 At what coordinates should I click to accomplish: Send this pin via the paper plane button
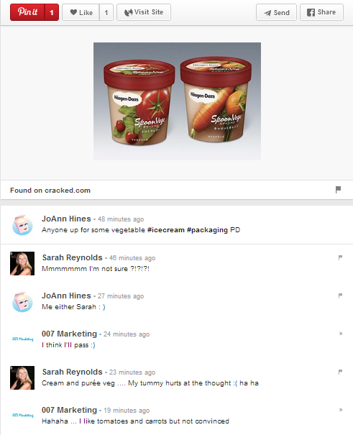click(276, 12)
